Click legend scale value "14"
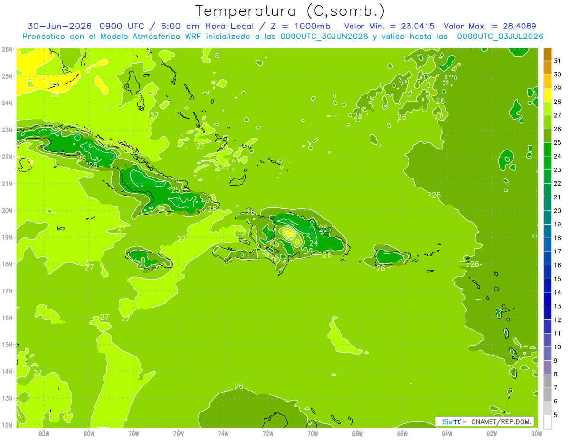The height and width of the screenshot is (440, 570). coord(557,292)
